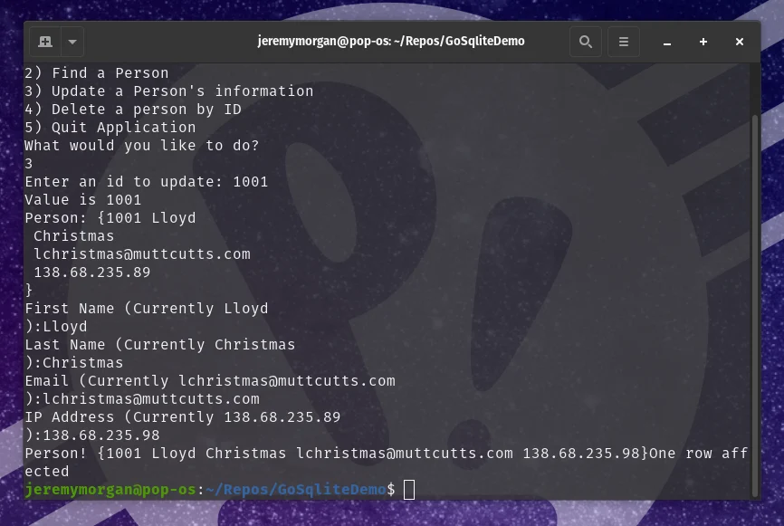The height and width of the screenshot is (526, 784).
Task: Click the blue ~/Repos/GoSqliteDemo prompt path
Action: coord(296,490)
